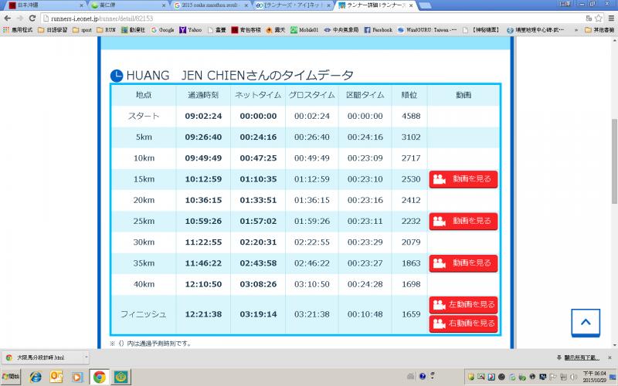Open the green emblem app in the taskbar
The height and width of the screenshot is (386, 618).
point(121,377)
